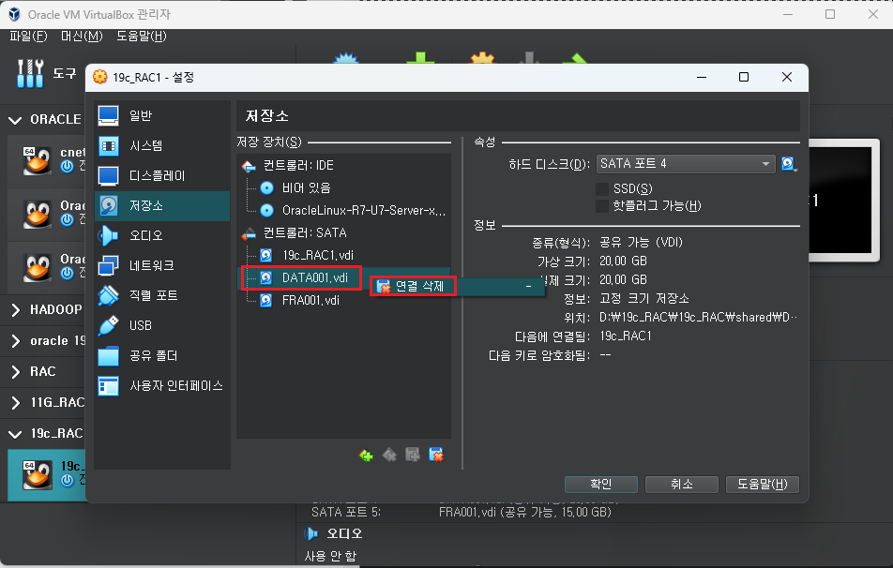
Task: Click the add attachment icon below storage tree
Action: [413, 456]
